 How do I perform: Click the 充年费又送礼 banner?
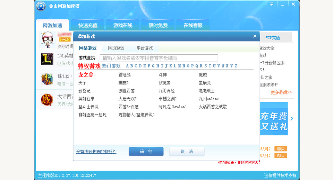coord(274,119)
